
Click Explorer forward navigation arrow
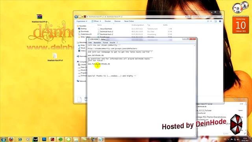coord(80,17)
